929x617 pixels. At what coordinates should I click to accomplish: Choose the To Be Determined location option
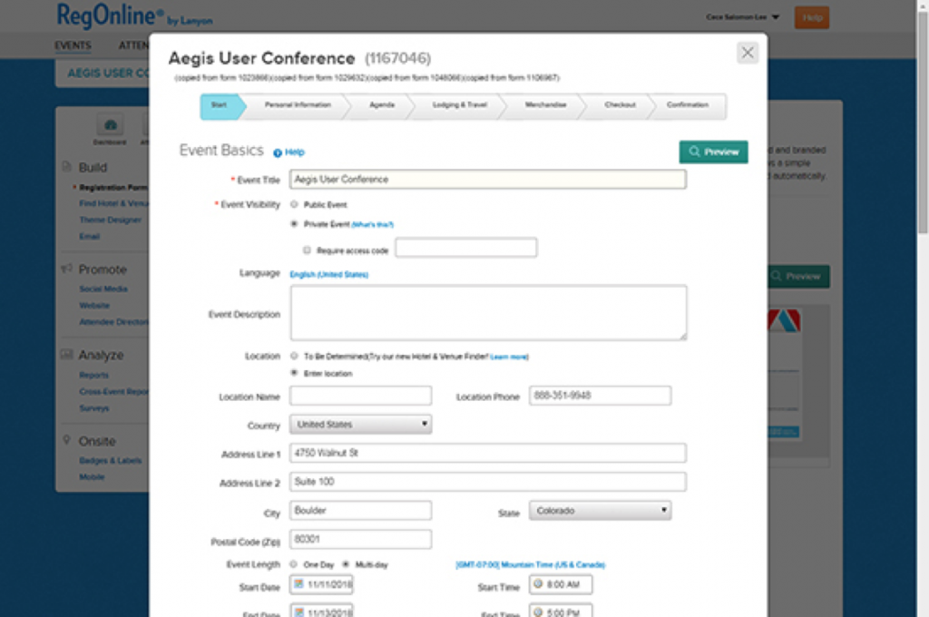pyautogui.click(x=294, y=357)
